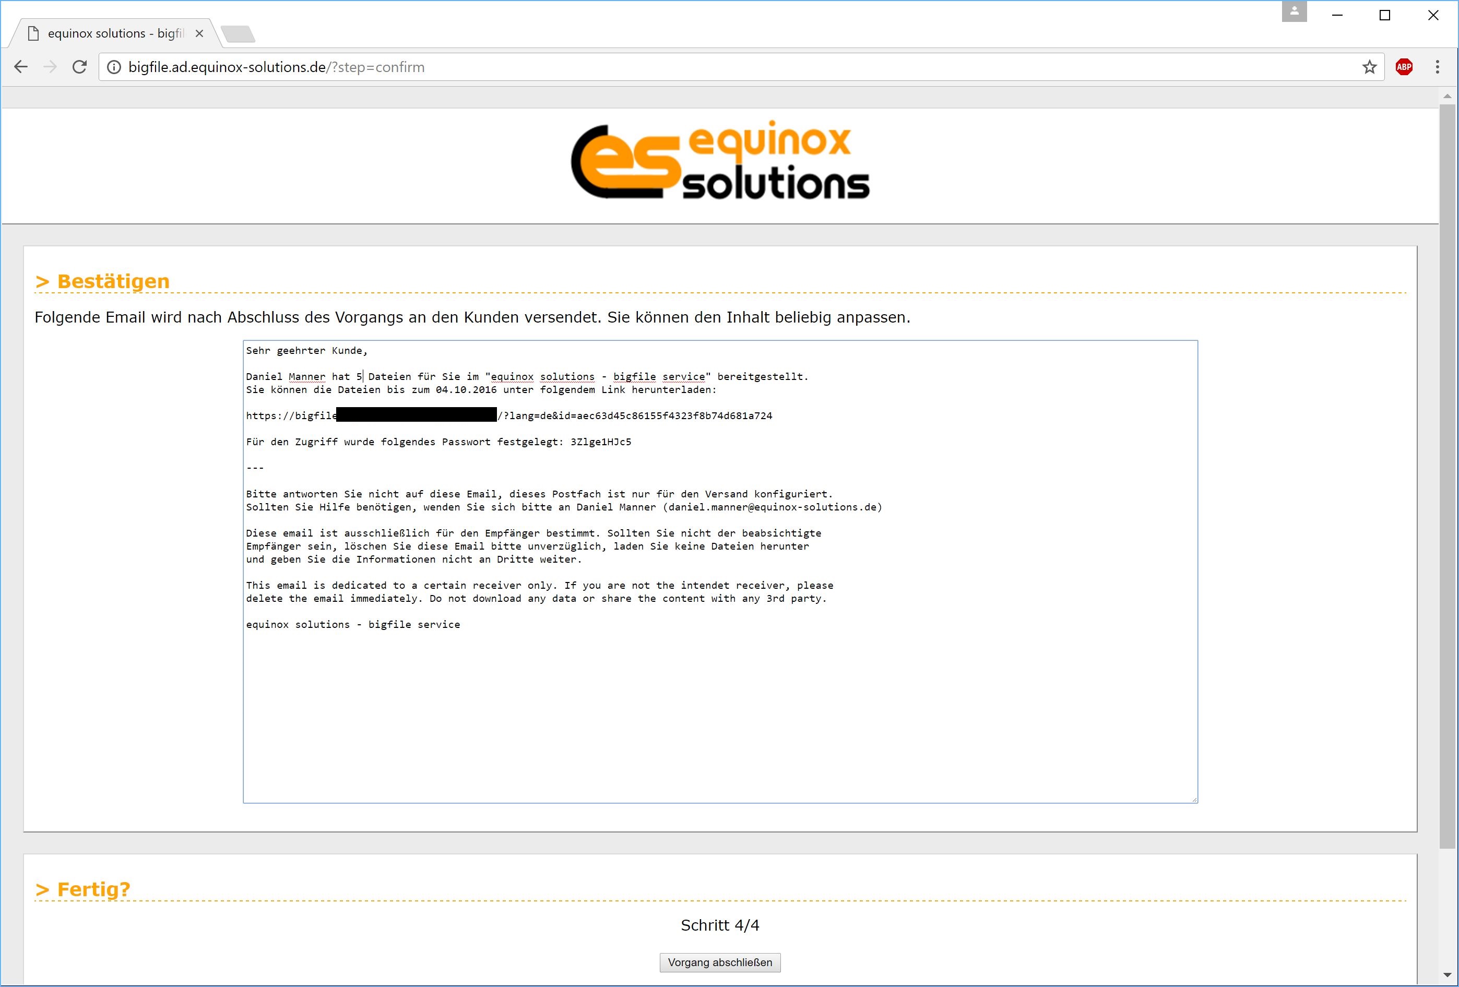The image size is (1459, 987).
Task: Click the Chrome user profile icon
Action: click(1294, 11)
